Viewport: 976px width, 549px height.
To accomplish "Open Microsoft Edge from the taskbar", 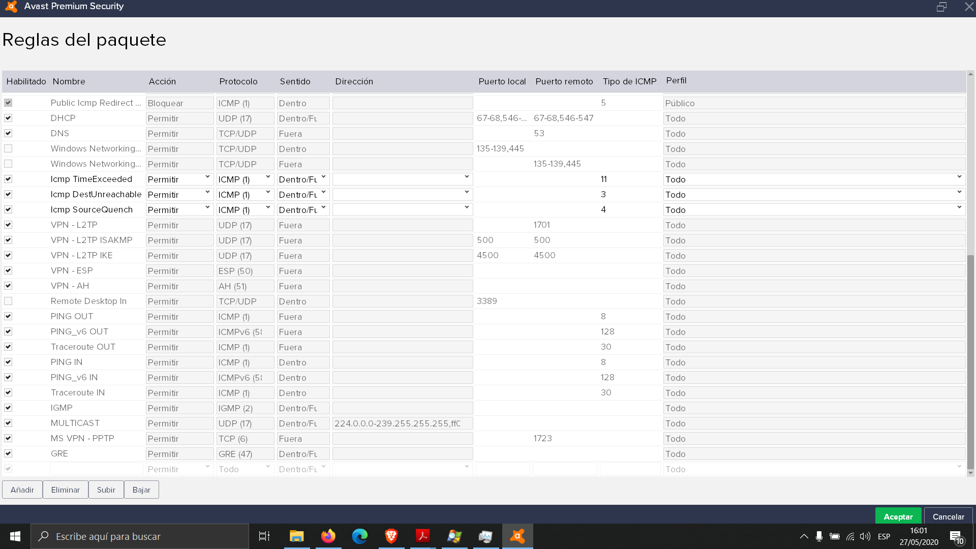I will point(360,536).
